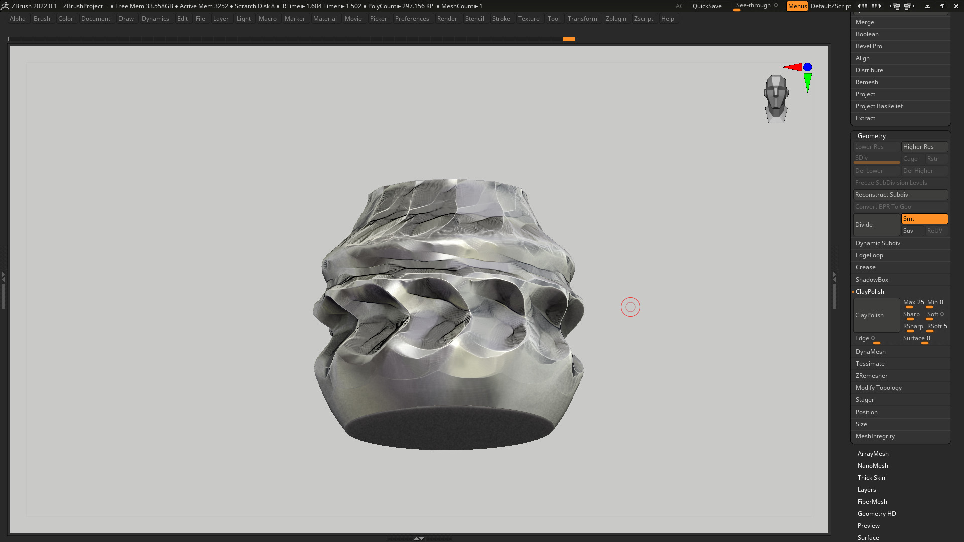This screenshot has height=542, width=964.
Task: Click the SDiv level slider
Action: coord(876,159)
